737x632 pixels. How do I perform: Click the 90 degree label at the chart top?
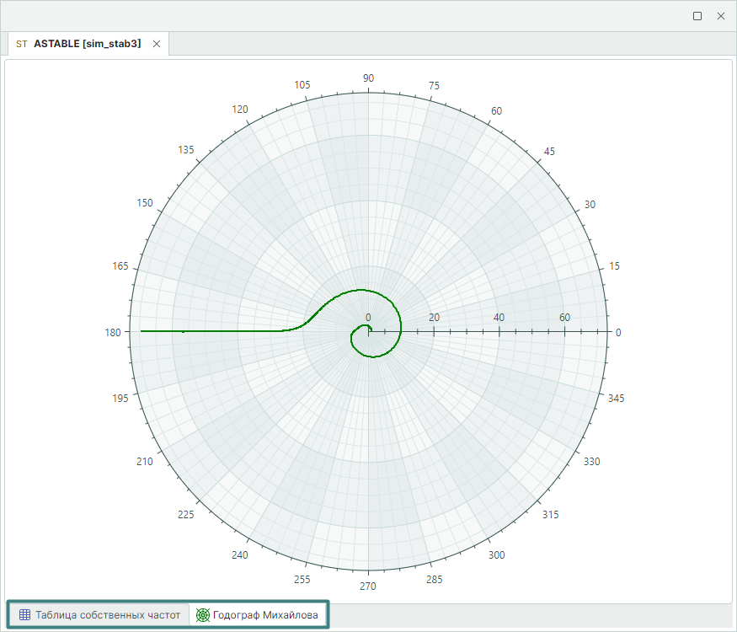(368, 78)
